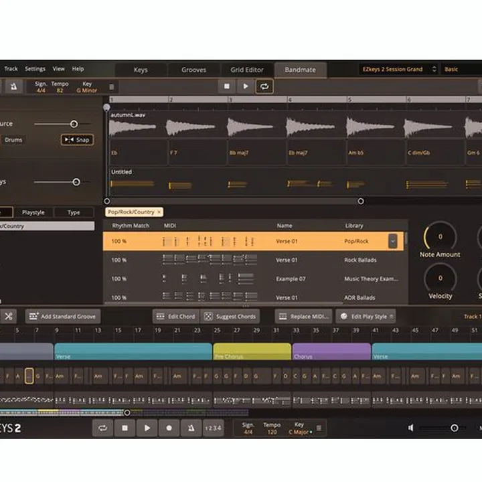Switch to the Grooves tab
Viewport: 482px width, 482px height.
click(193, 70)
